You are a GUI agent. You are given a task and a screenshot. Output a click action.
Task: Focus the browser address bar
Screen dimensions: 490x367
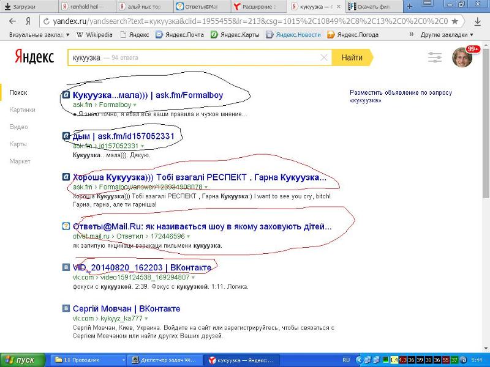[250, 21]
